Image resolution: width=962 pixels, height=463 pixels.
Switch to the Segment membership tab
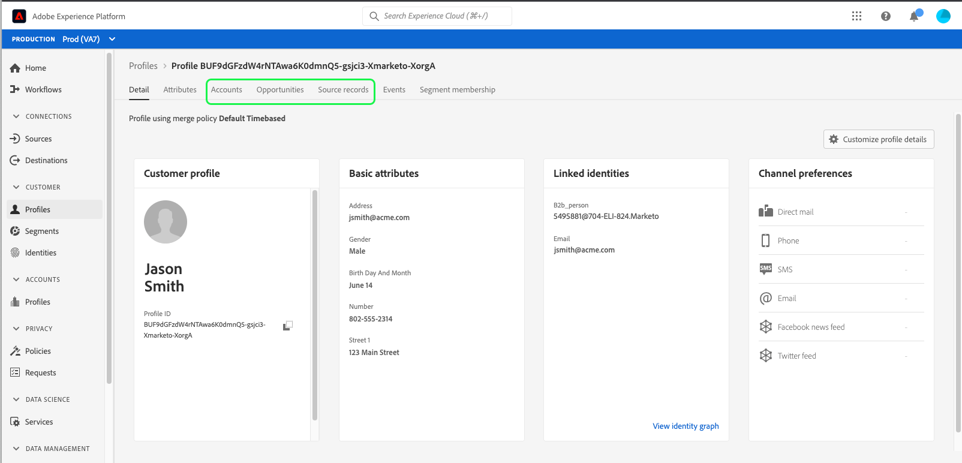[457, 90]
